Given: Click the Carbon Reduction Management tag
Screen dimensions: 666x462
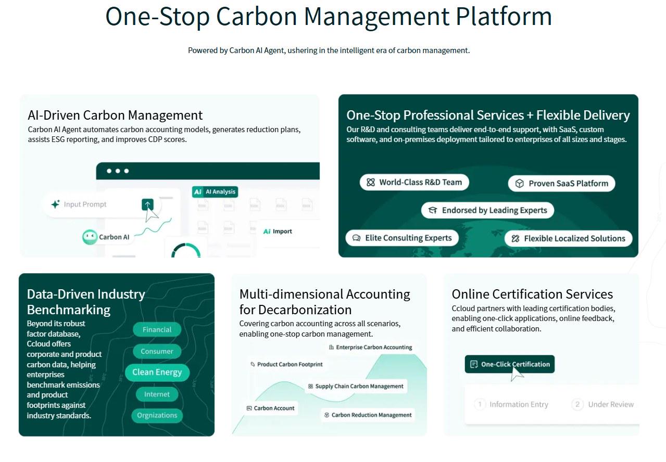Looking at the screenshot, I should 368,415.
